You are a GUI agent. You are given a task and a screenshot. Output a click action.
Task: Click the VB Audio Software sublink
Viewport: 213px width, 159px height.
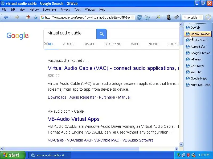tap(138, 140)
